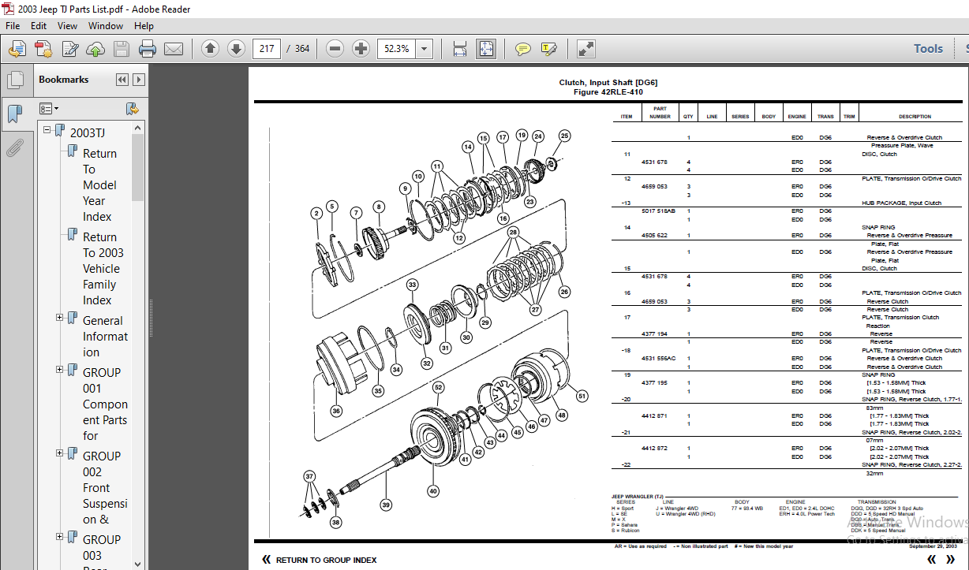Click the zoom percentage field 52.3%
This screenshot has width=969, height=570.
click(x=397, y=49)
